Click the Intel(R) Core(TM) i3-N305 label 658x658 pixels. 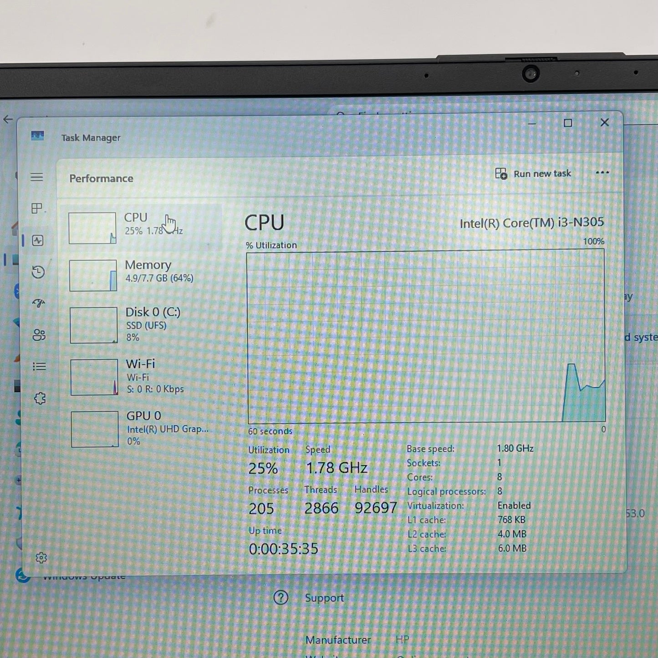(531, 223)
